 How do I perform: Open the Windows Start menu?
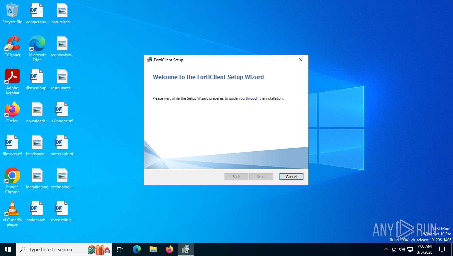(8, 249)
